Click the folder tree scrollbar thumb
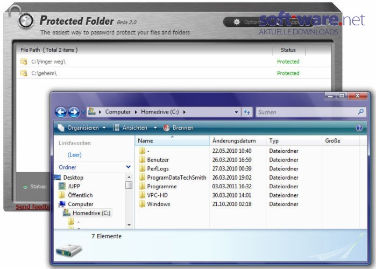This screenshot has height=269, width=376. pos(129,185)
